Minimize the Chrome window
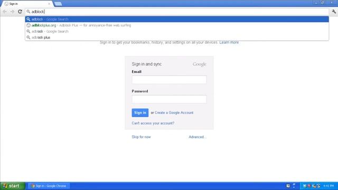This screenshot has height=190, width=338. 316,3
